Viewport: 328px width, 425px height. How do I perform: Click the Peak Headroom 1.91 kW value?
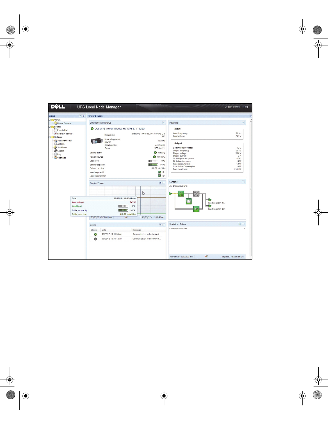238,169
